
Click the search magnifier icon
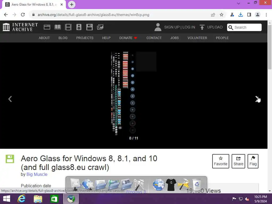(231, 27)
